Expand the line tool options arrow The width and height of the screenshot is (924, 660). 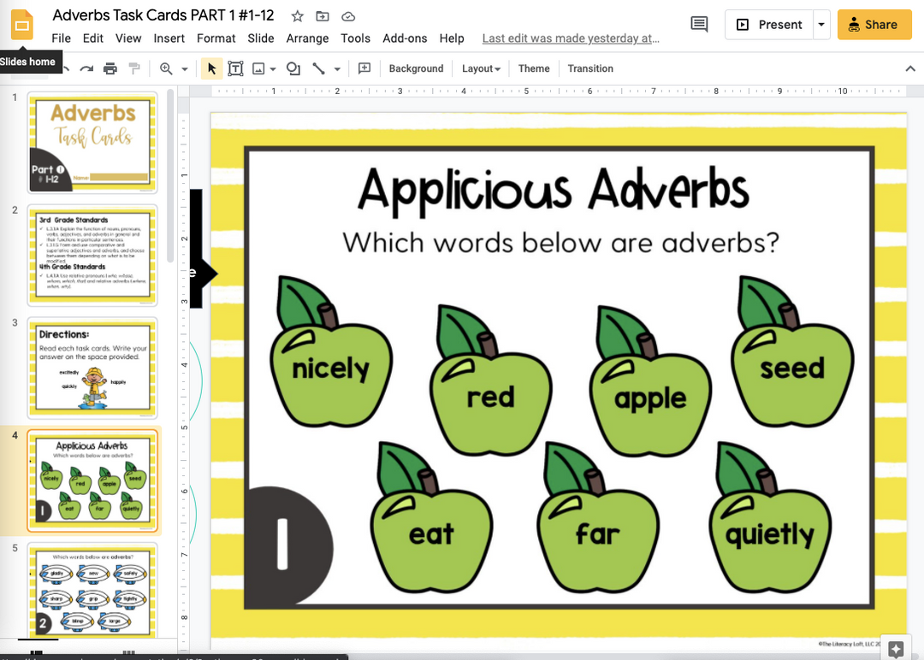337,69
